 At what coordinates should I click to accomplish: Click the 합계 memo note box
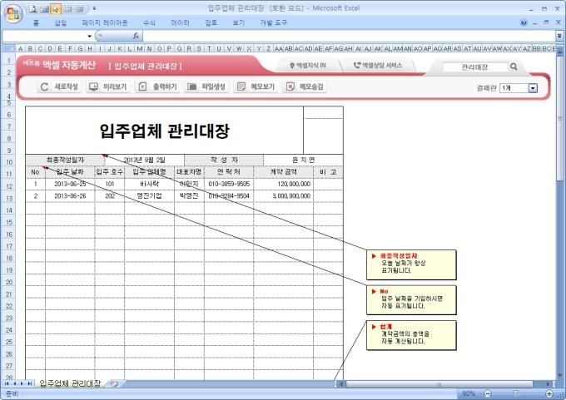[411, 335]
